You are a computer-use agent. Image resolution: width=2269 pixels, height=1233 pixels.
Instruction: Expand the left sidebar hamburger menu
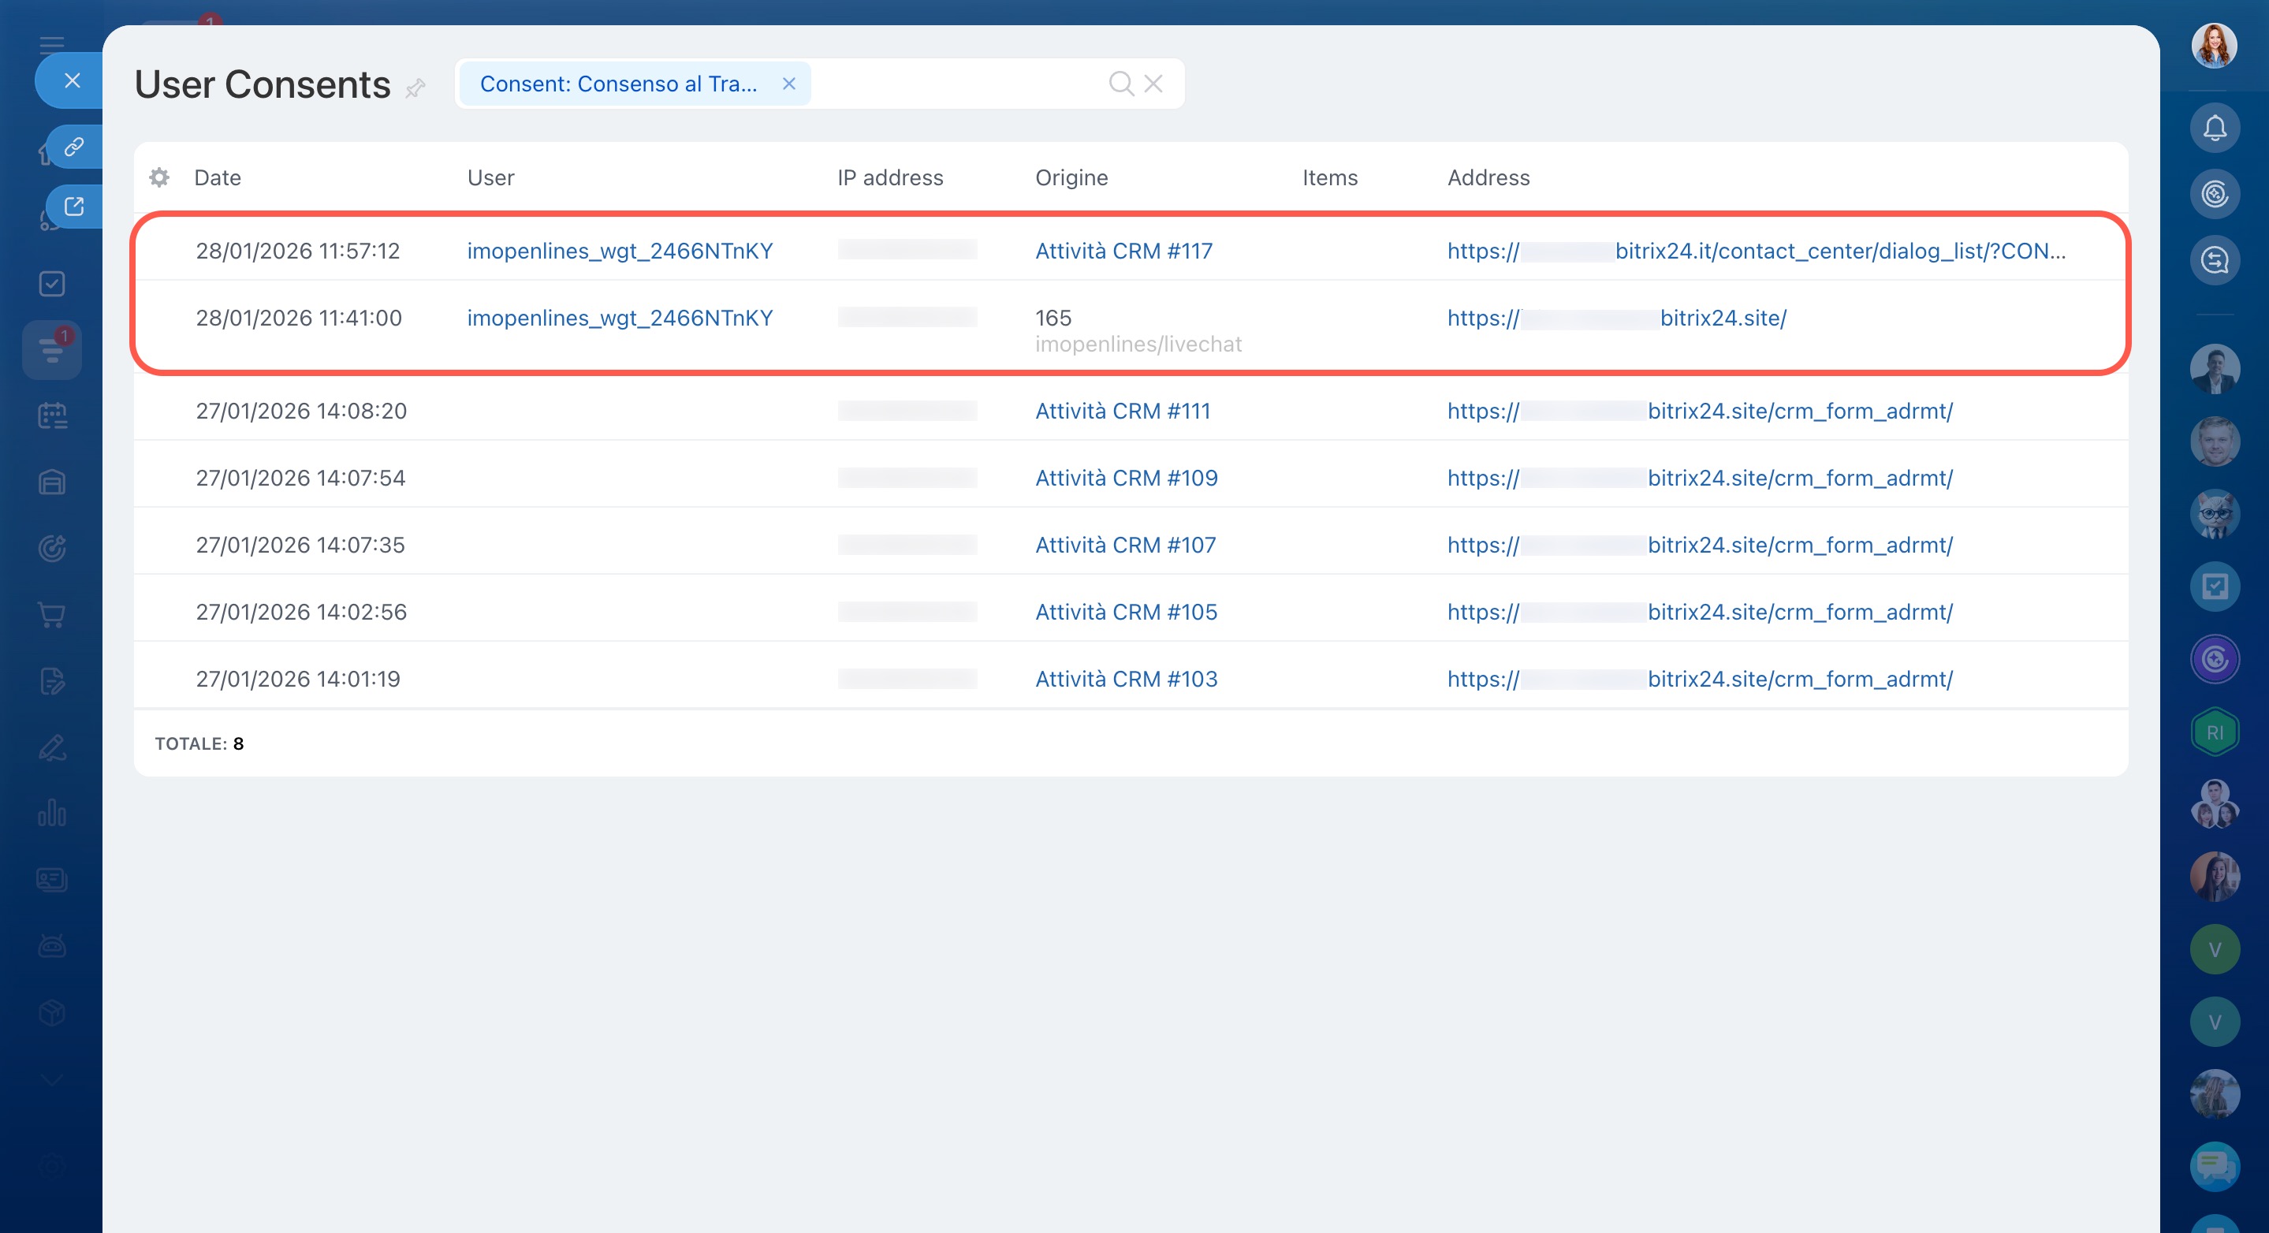52,45
